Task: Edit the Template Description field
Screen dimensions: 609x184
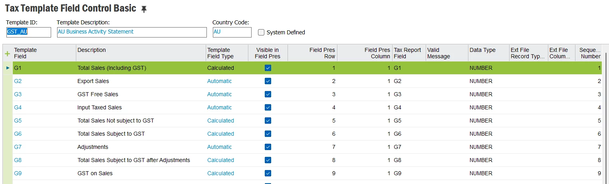Action: (132, 32)
